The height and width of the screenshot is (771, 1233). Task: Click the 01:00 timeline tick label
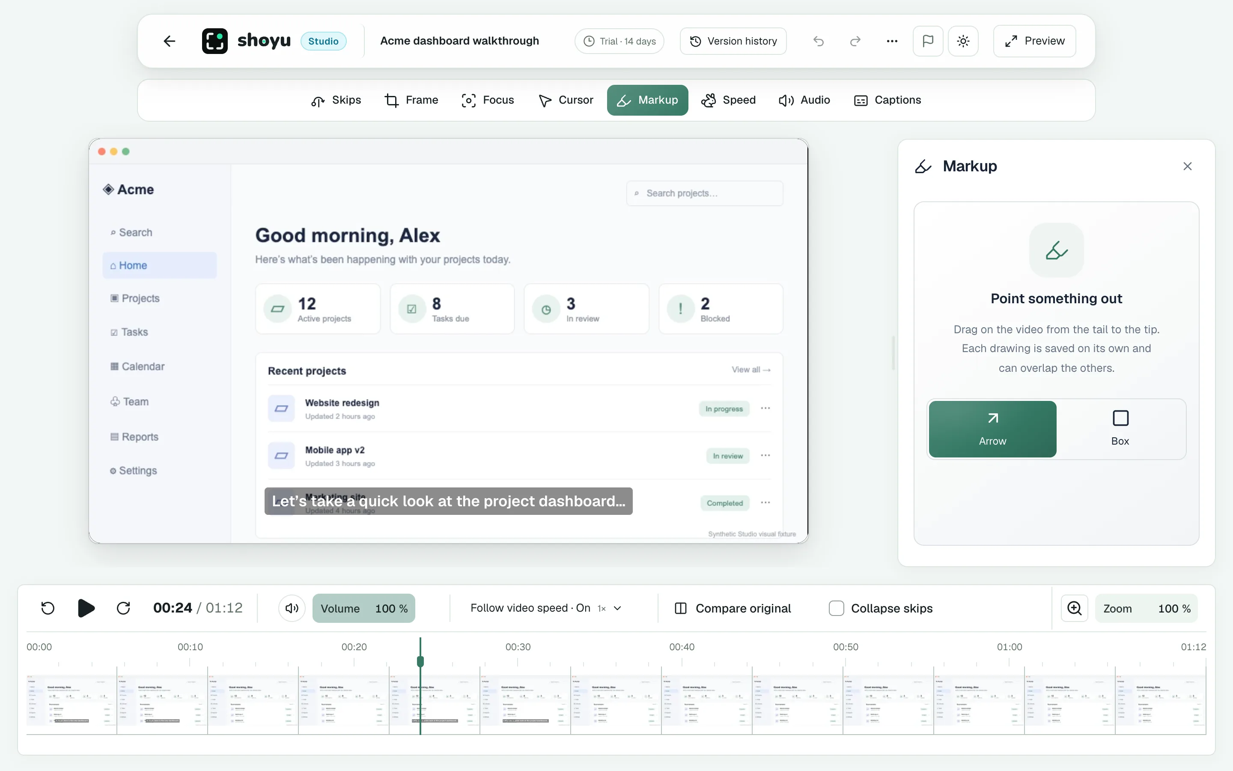pos(1010,647)
